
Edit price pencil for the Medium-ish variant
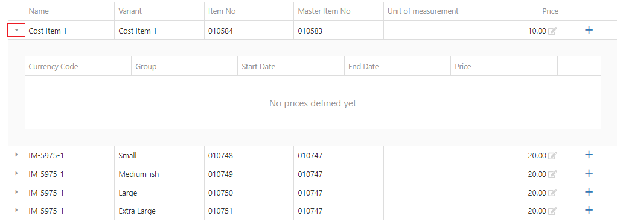(552, 174)
